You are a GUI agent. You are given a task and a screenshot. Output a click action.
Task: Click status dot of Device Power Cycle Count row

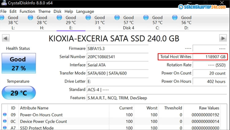(x=5, y=121)
